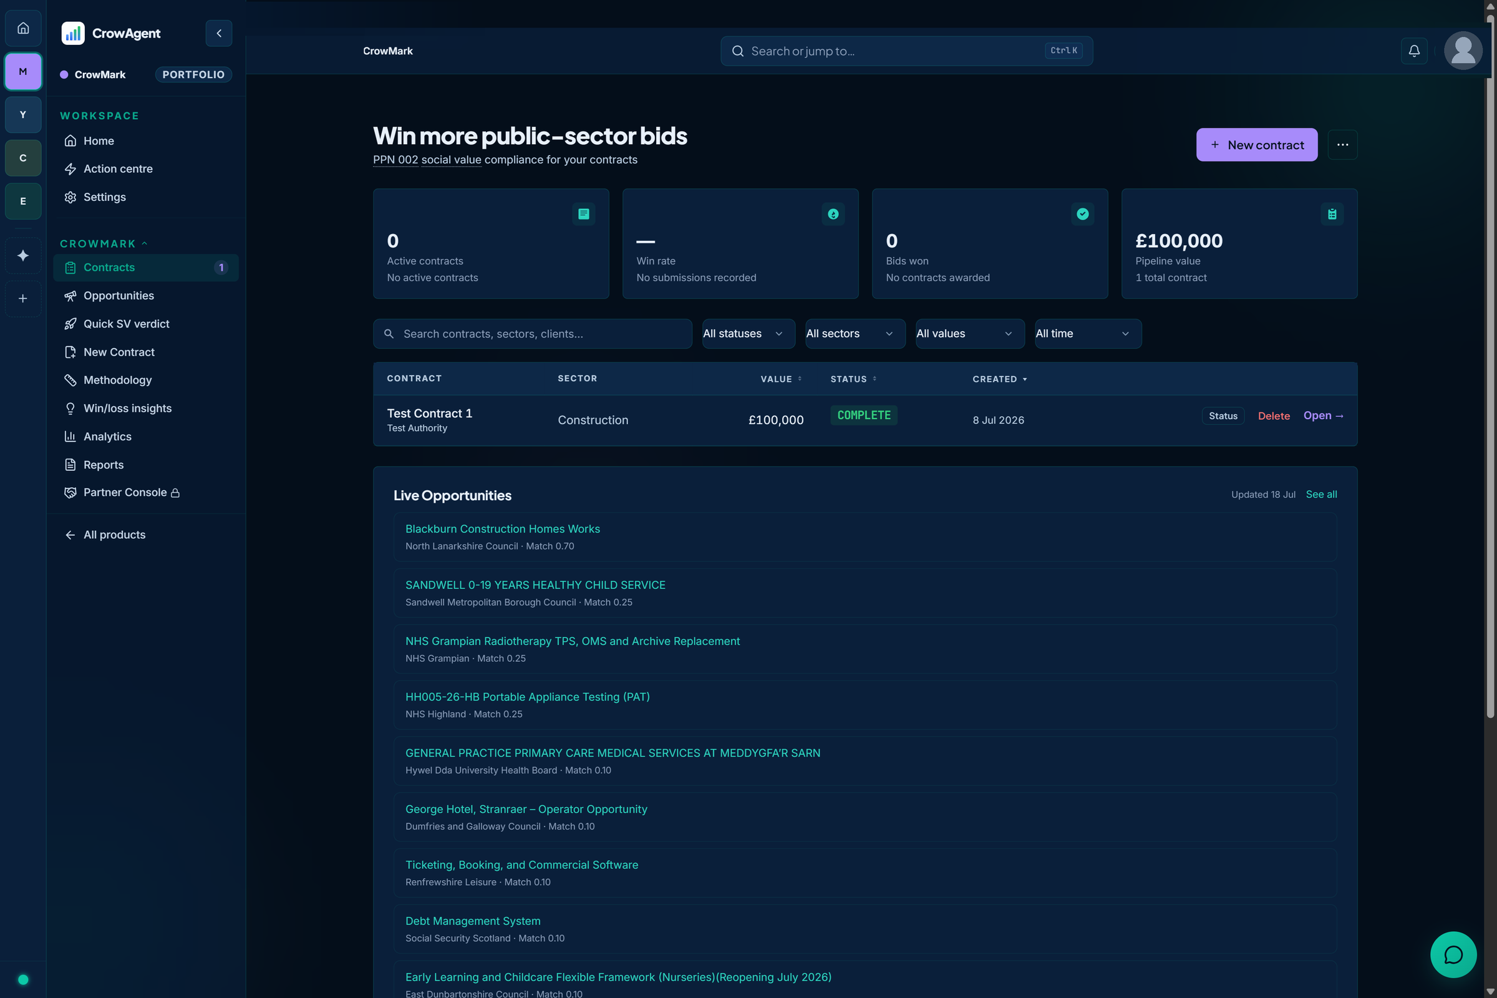Open Analytics in the sidebar

pos(146,437)
